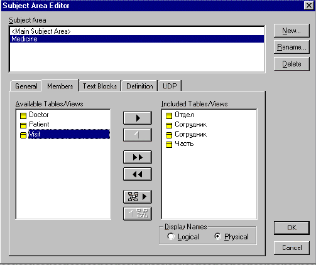Click the Часть table icon
316x265 pixels.
[x=169, y=145]
